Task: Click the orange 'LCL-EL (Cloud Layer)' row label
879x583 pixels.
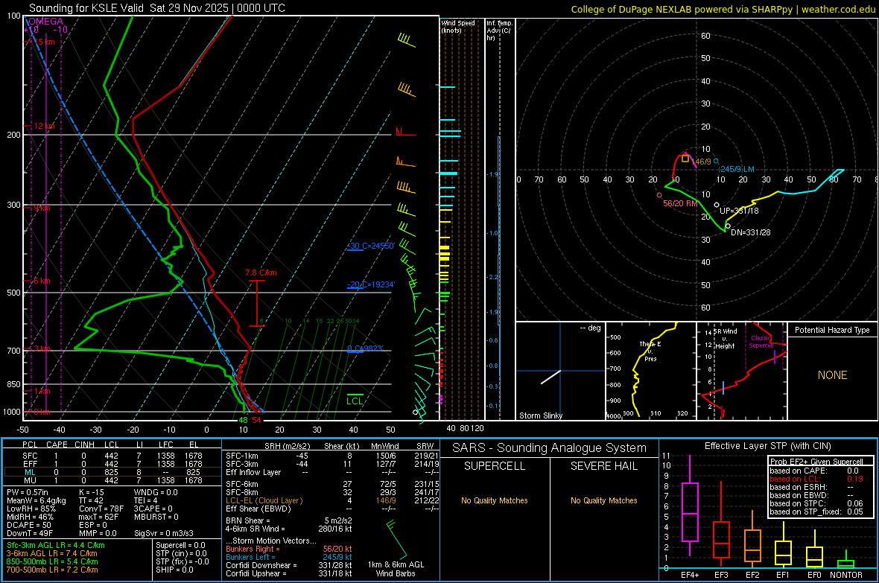Action: pyautogui.click(x=264, y=500)
